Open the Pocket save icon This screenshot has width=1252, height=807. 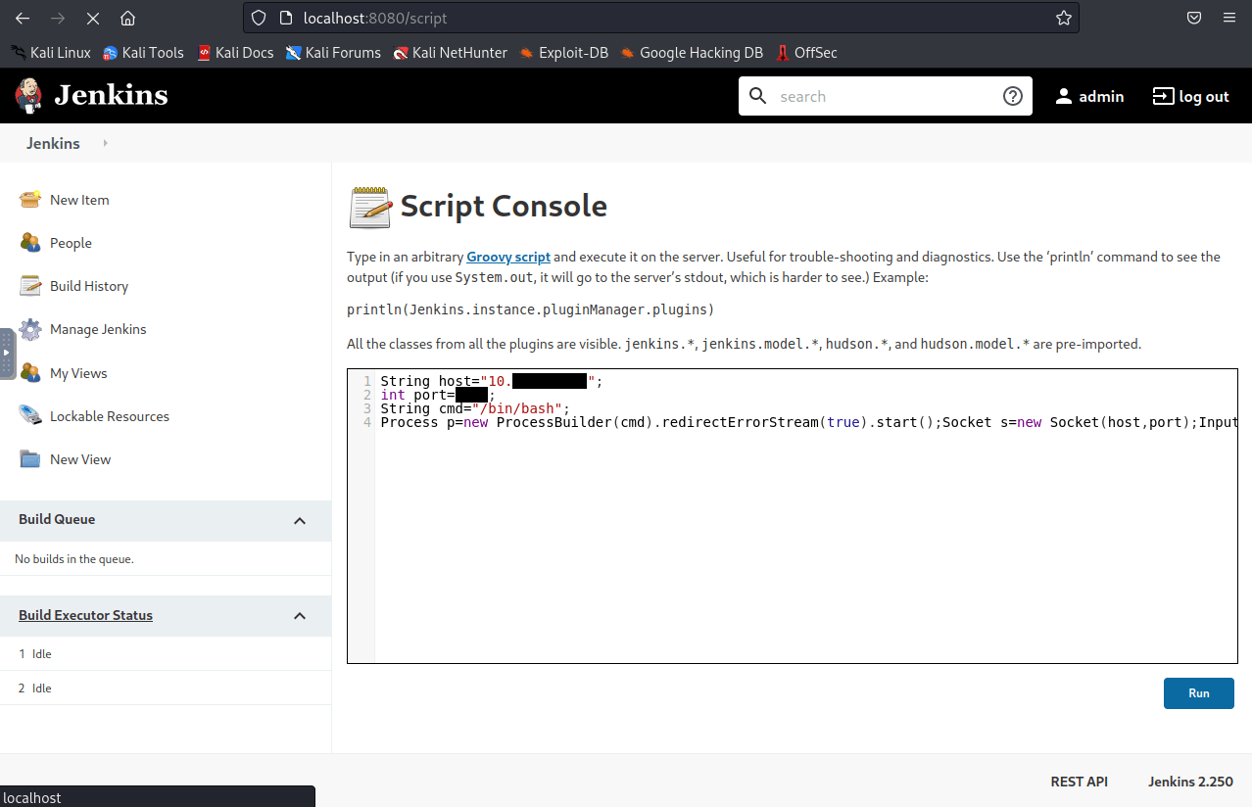(x=1194, y=18)
